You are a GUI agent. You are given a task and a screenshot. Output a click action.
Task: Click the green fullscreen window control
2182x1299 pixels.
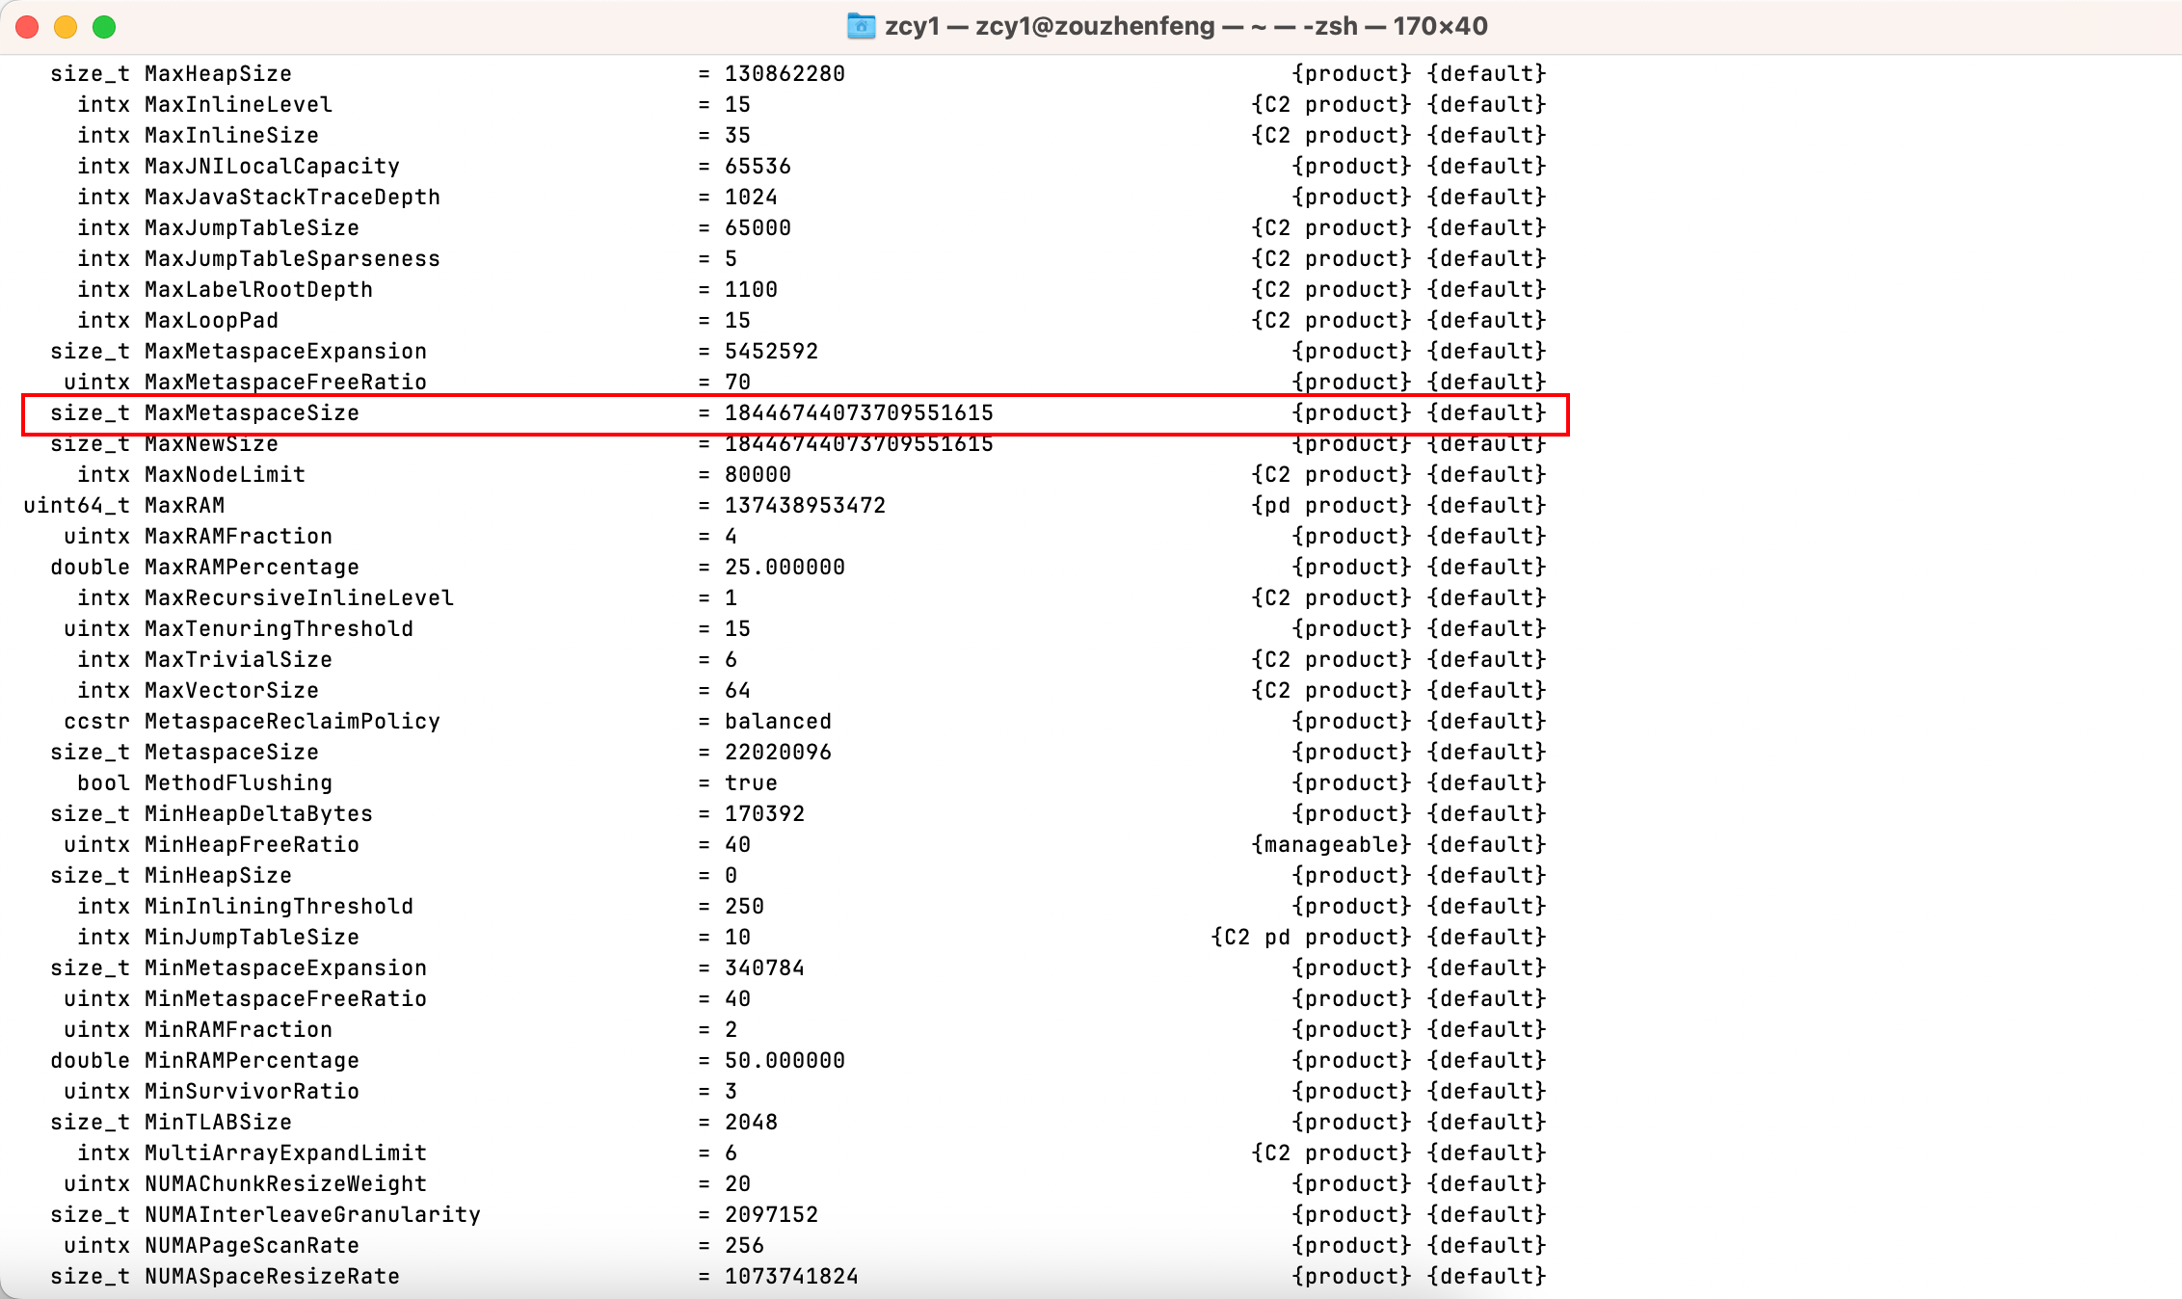point(102,27)
